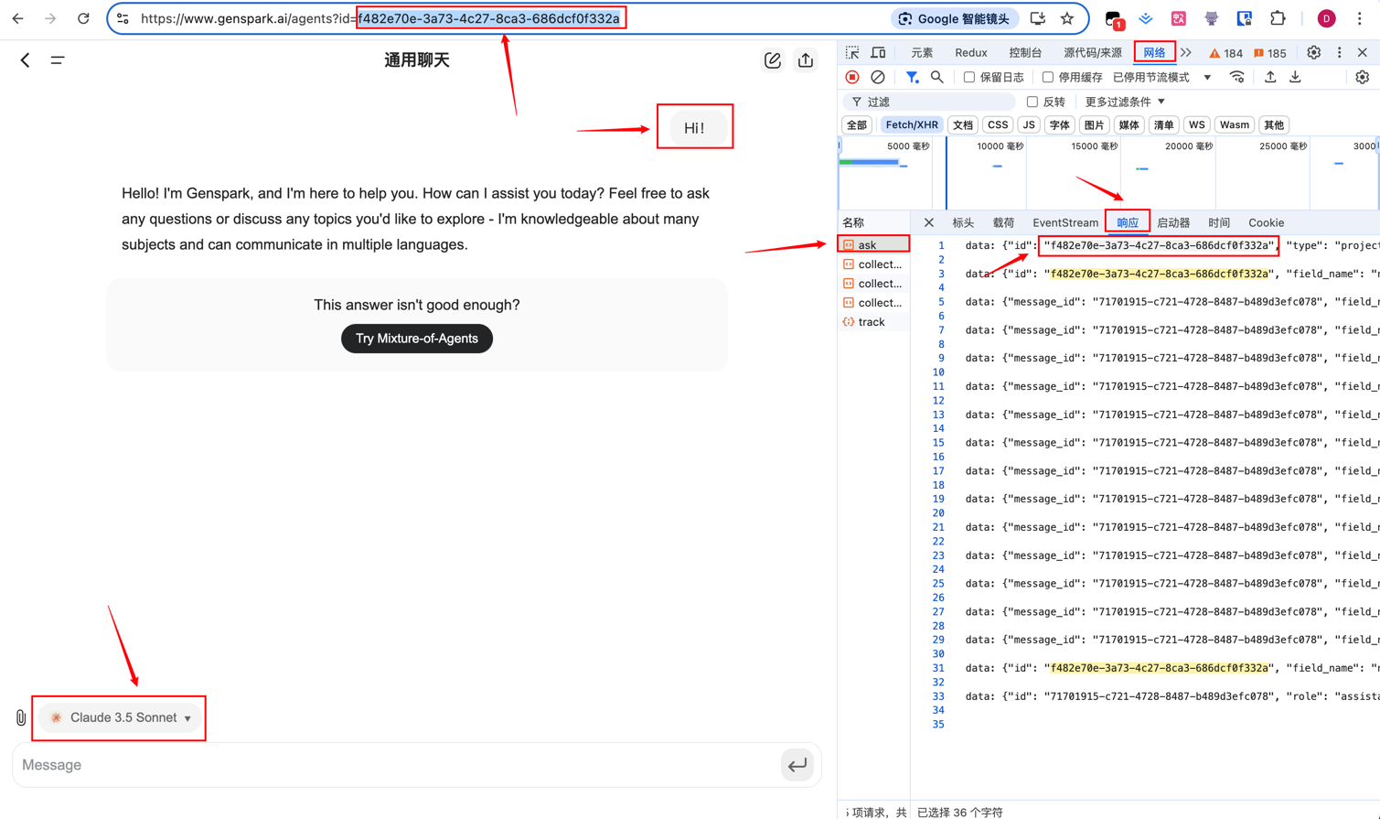The height and width of the screenshot is (819, 1380).
Task: Import HAR file upload icon
Action: tap(1270, 78)
